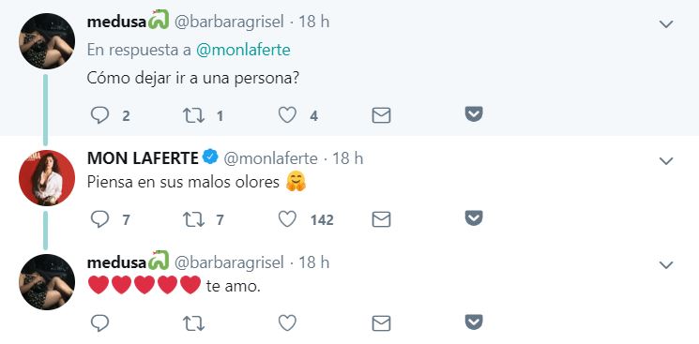Screen dimensions: 699x344
Task: Retweet MON LAFERTE's tweet with 7 retweets
Action: point(194,219)
